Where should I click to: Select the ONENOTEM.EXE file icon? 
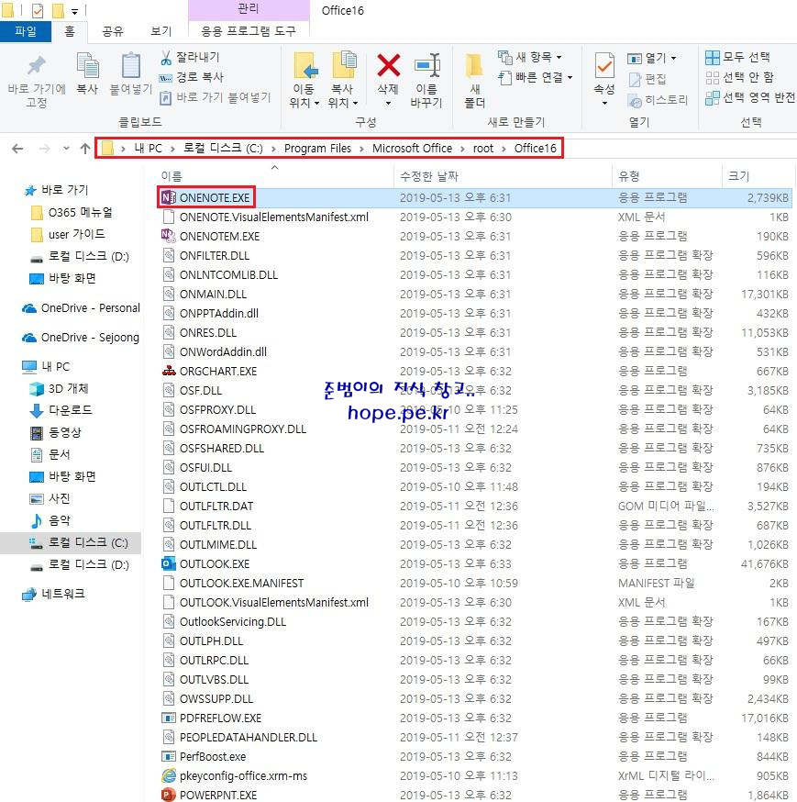point(168,236)
